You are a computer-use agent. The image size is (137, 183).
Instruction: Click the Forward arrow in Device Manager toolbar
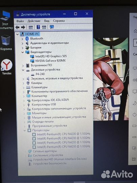pos(23,27)
